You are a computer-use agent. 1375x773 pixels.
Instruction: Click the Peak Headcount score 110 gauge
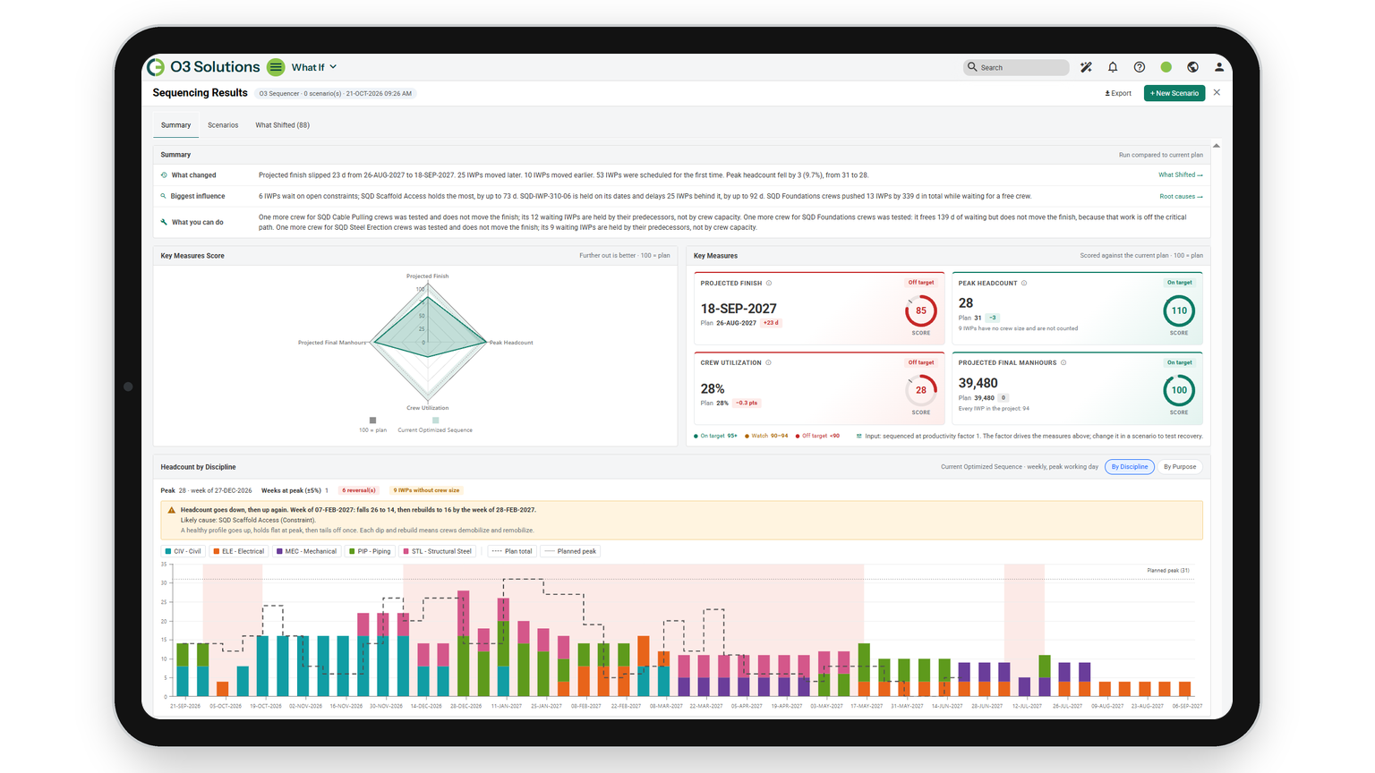(x=1179, y=310)
